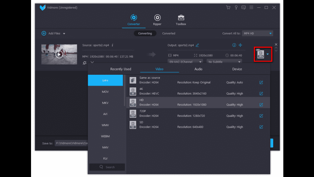
Task: Click the format list scrollbar
Action: pos(125,91)
